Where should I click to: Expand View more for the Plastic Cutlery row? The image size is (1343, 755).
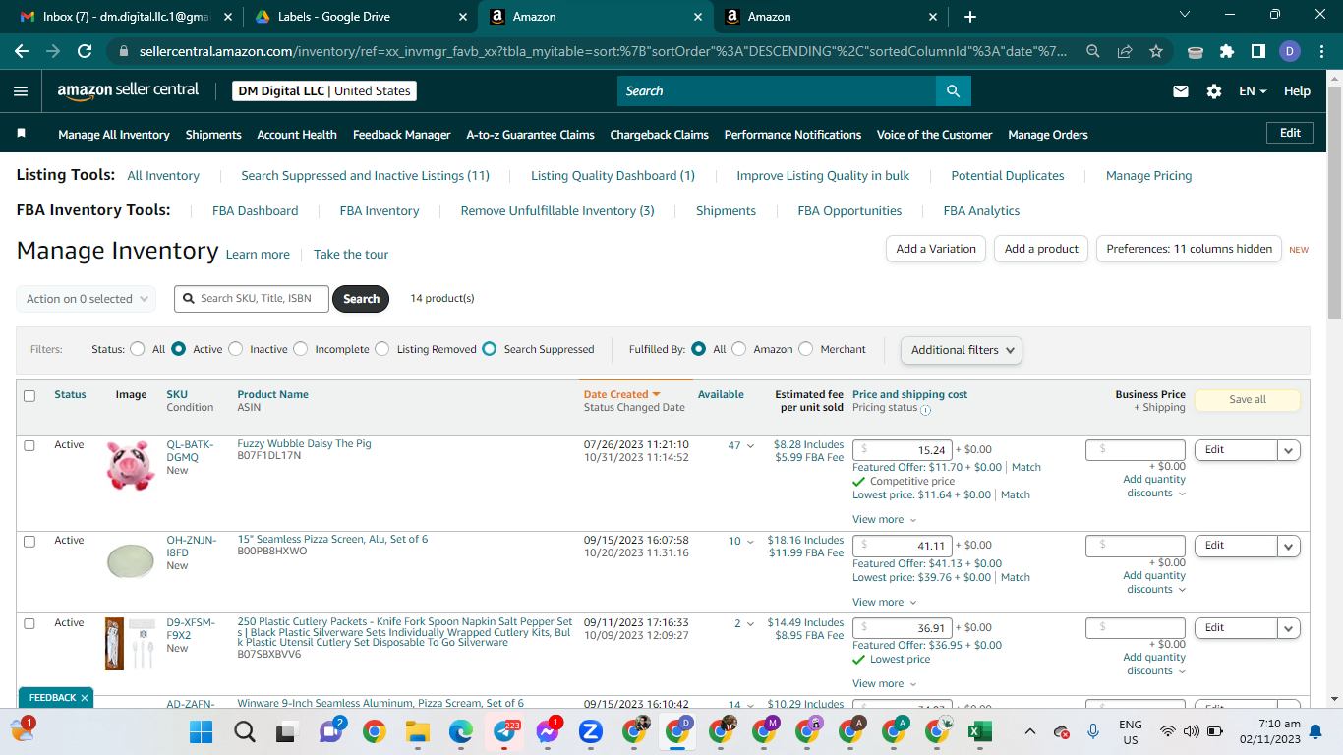884,683
